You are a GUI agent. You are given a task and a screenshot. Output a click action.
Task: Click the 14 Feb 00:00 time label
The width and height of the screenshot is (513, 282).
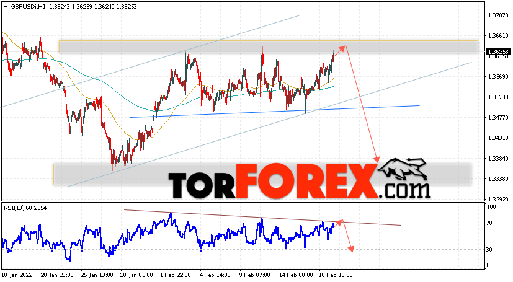(296, 275)
